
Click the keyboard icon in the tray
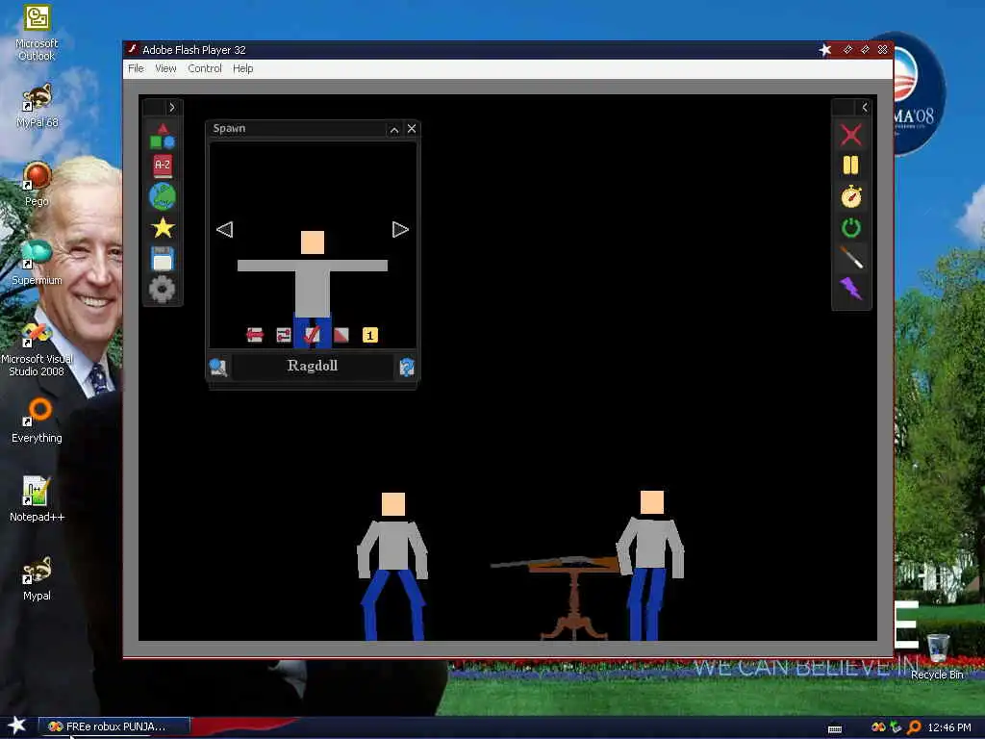[x=835, y=729]
